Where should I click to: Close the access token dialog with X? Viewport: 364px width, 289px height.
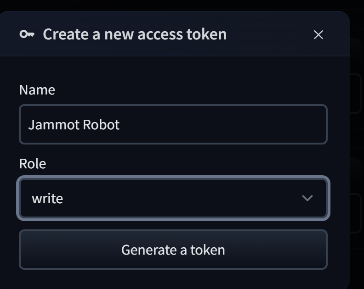pos(318,35)
